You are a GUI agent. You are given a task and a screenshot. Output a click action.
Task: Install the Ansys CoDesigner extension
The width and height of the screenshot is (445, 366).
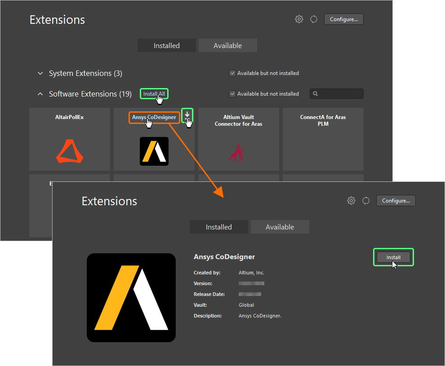393,257
